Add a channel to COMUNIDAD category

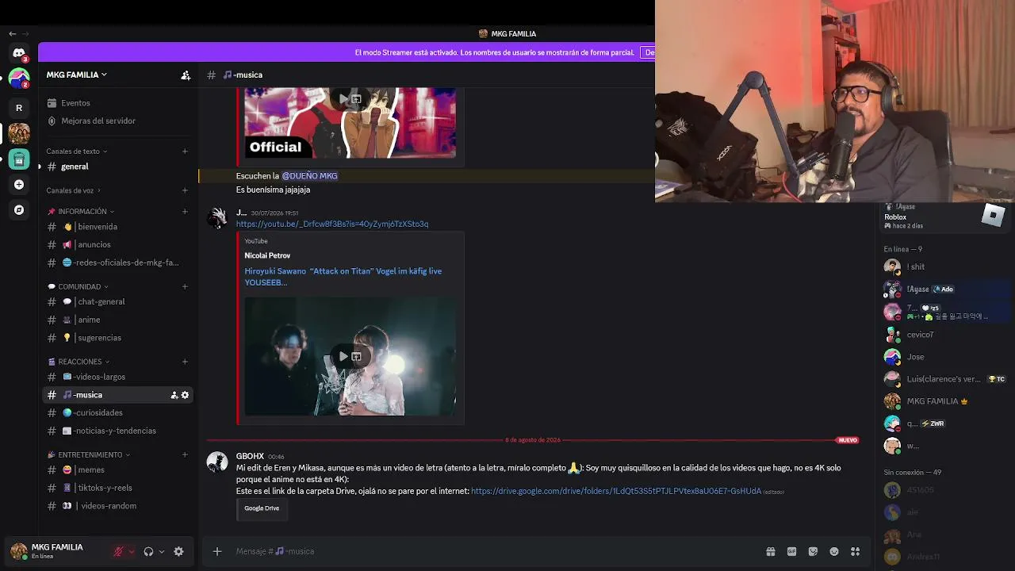pyautogui.click(x=185, y=286)
